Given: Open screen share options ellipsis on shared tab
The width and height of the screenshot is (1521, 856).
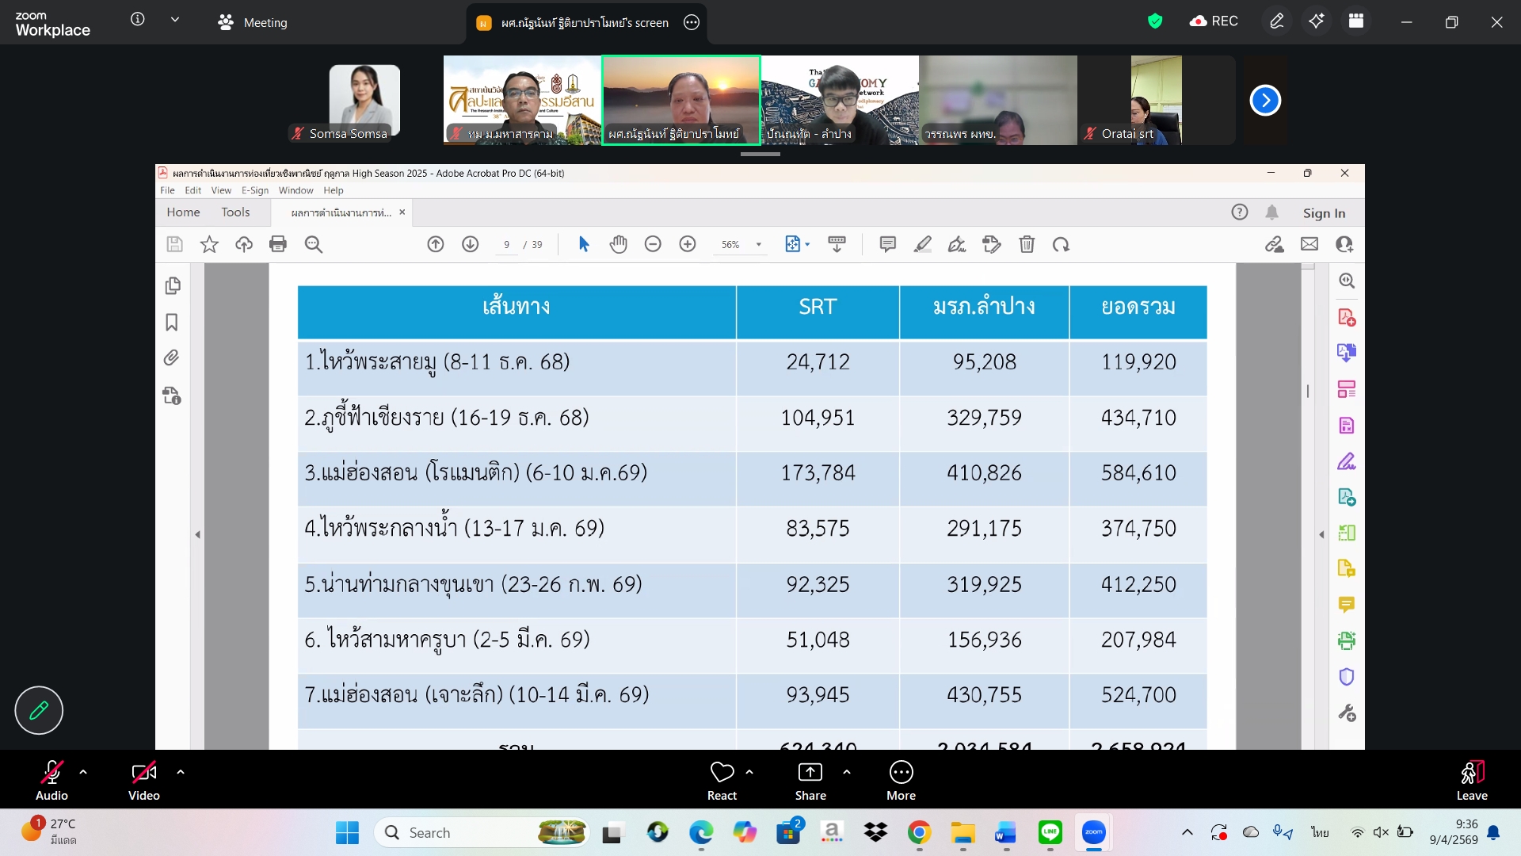Looking at the screenshot, I should [x=692, y=23].
